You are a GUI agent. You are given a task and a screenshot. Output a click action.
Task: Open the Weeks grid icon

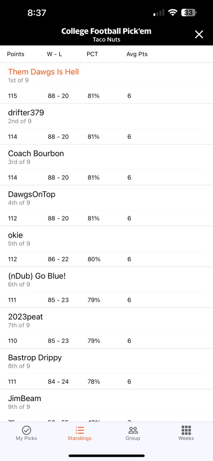coord(186,430)
